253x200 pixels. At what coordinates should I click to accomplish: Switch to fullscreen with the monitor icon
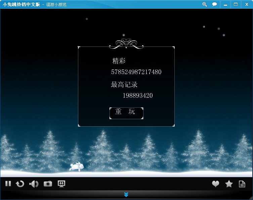61,184
